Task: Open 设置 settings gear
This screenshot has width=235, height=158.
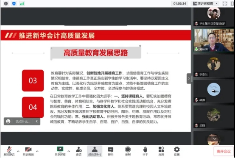Action: 177,151
